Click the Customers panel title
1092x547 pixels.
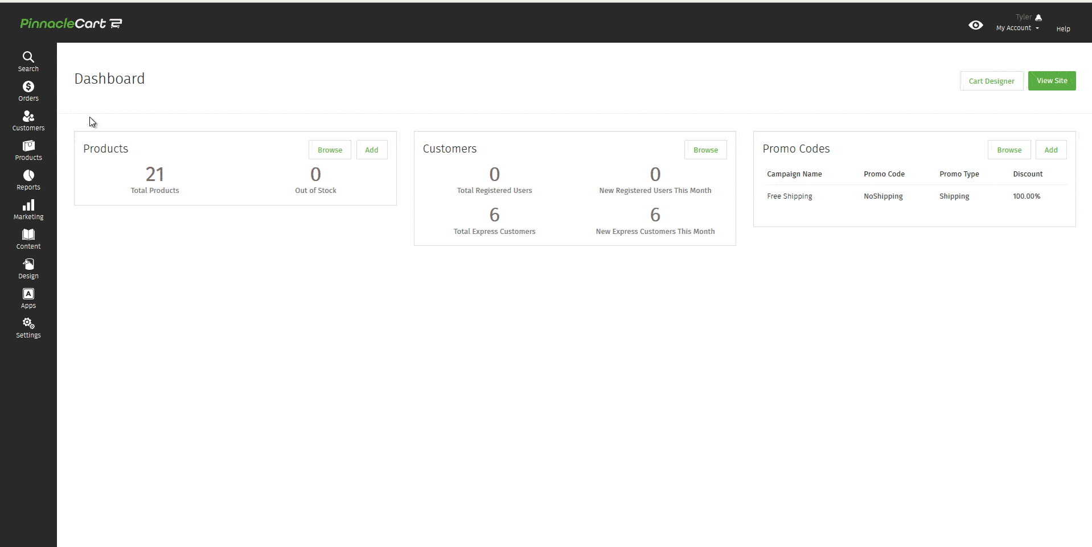450,149
